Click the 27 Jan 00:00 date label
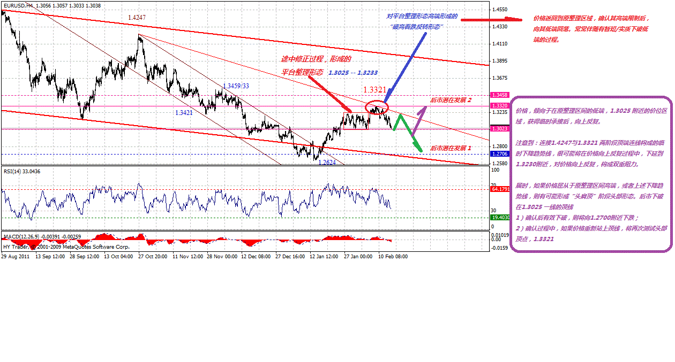The width and height of the screenshot is (675, 362). pos(358,257)
